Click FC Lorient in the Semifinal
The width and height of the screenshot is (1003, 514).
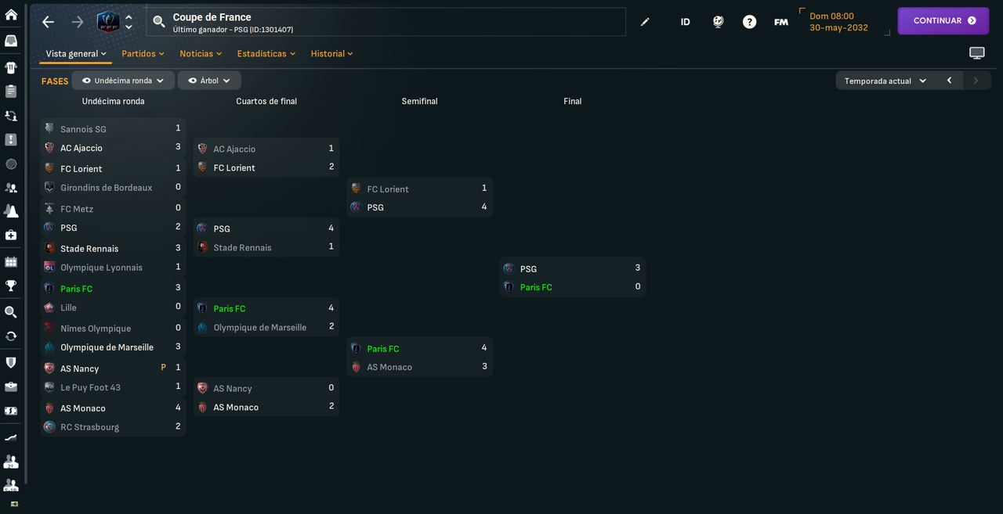tap(388, 189)
